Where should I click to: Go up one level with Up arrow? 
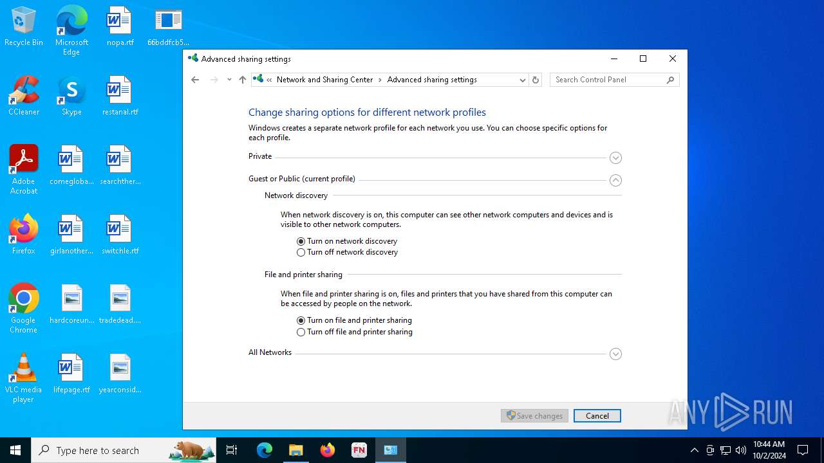[243, 80]
